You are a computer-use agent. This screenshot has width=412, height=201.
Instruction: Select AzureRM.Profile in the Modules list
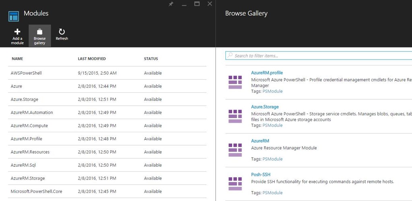pyautogui.click(x=107, y=139)
